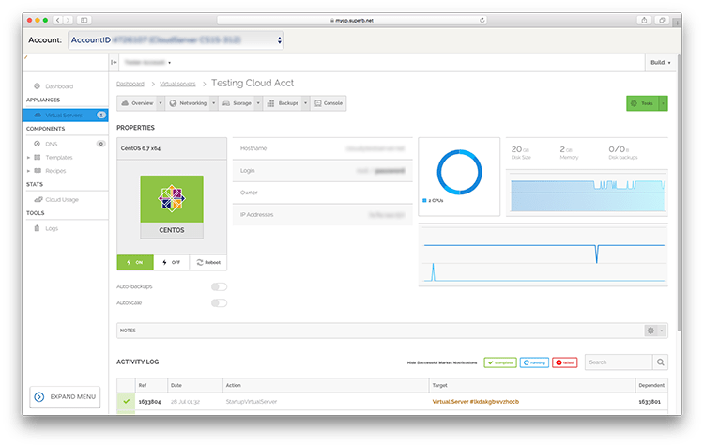Focus the activity log Search field

point(619,362)
